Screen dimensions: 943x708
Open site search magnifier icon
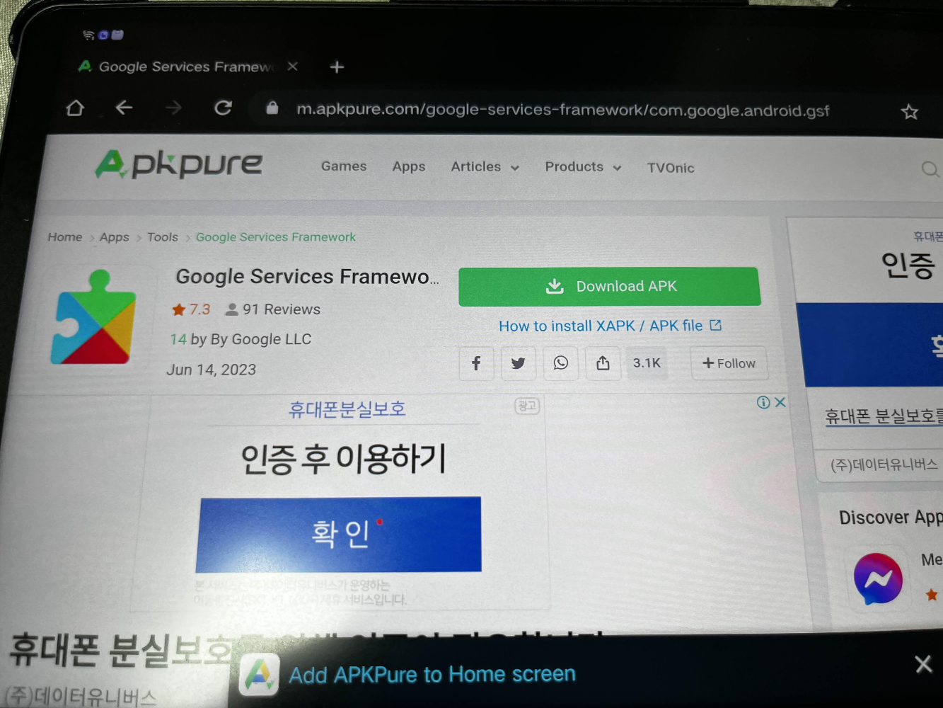coord(930,169)
